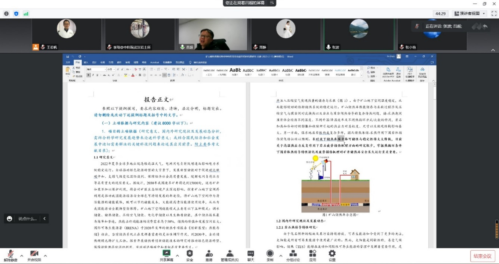Click the End Meeting (结束会议) button
The height and width of the screenshot is (264, 499).
pyautogui.click(x=483, y=256)
